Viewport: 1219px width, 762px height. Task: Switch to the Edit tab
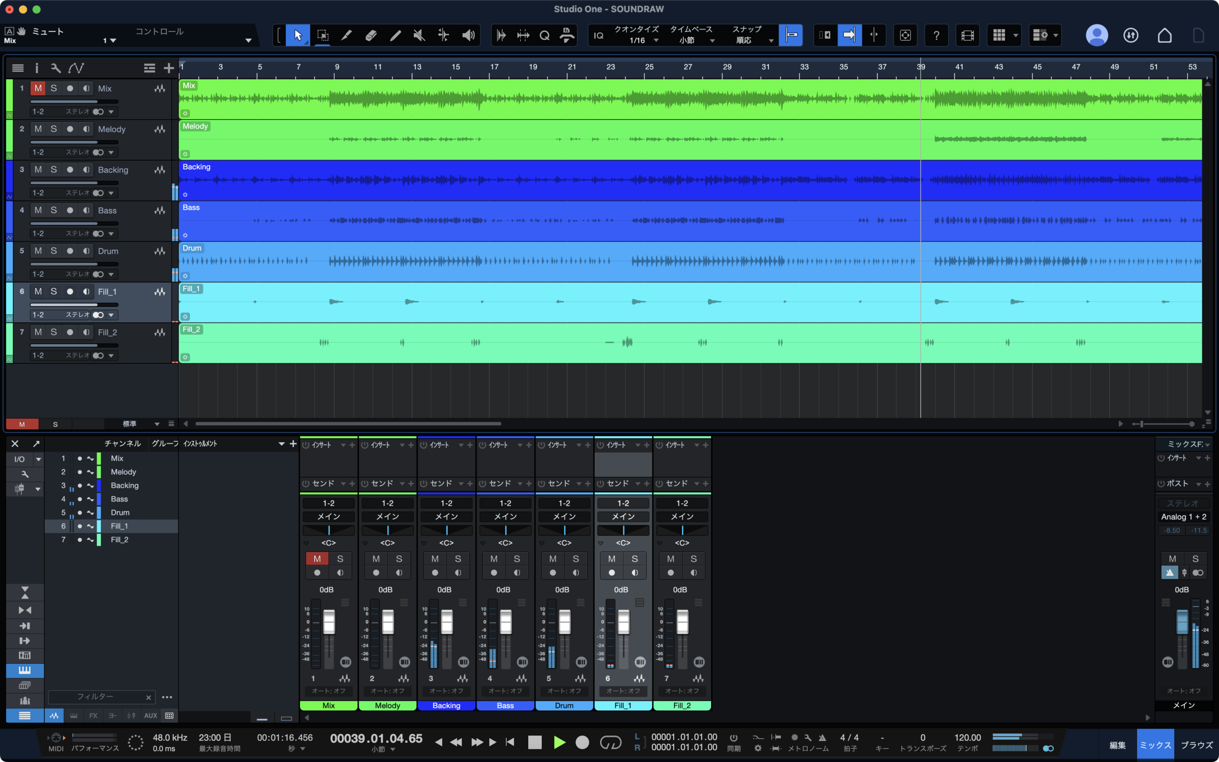pos(1117,745)
